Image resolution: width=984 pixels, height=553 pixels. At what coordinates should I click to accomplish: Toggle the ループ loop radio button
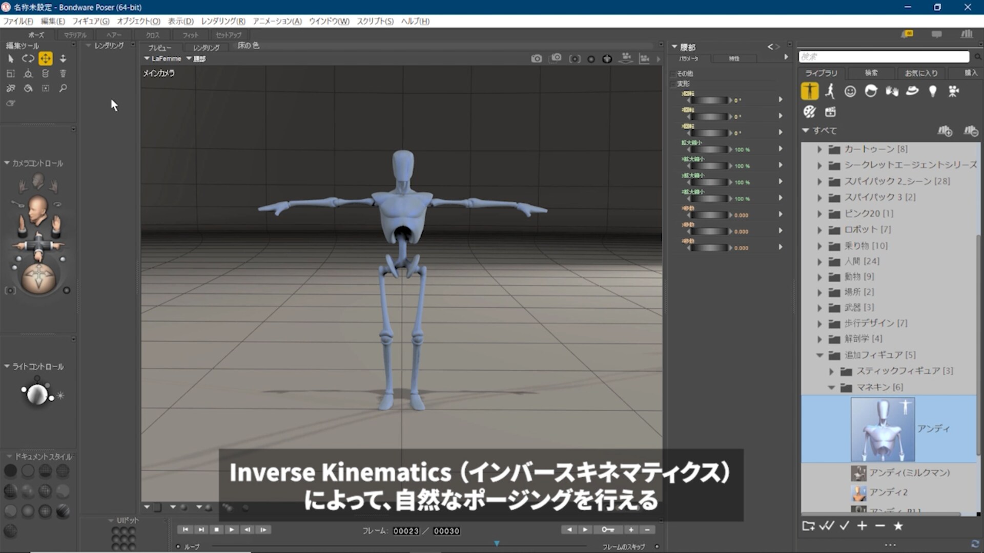[178, 547]
